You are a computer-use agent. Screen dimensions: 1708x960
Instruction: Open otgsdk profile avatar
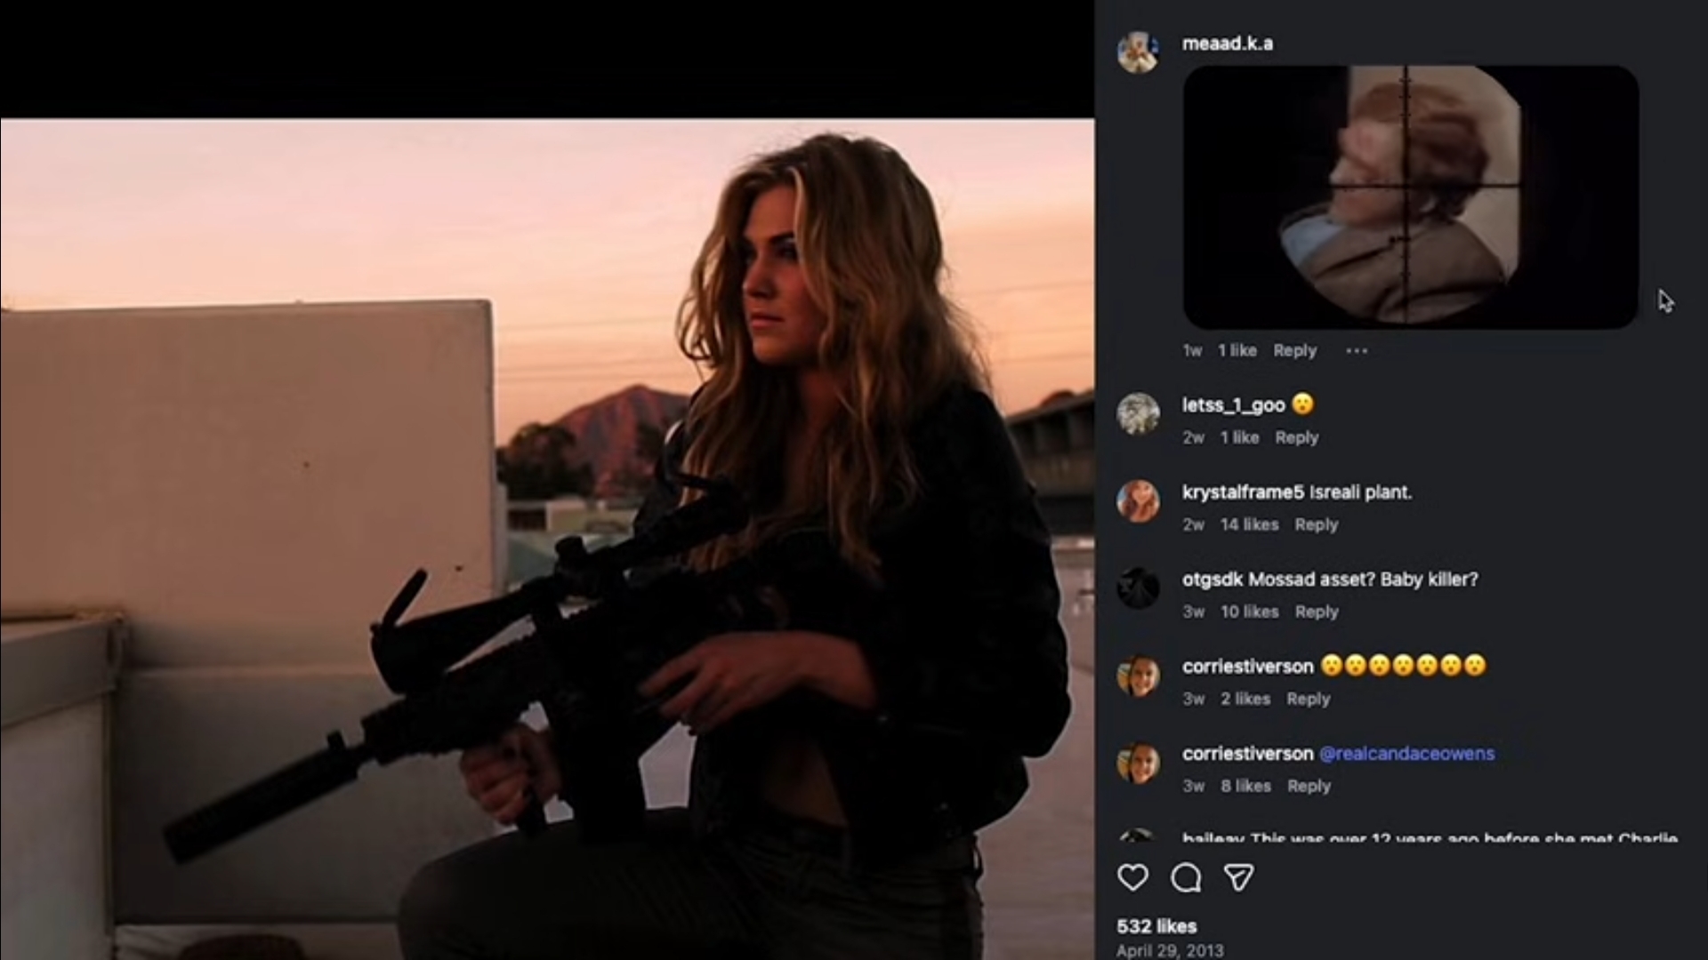coord(1138,588)
